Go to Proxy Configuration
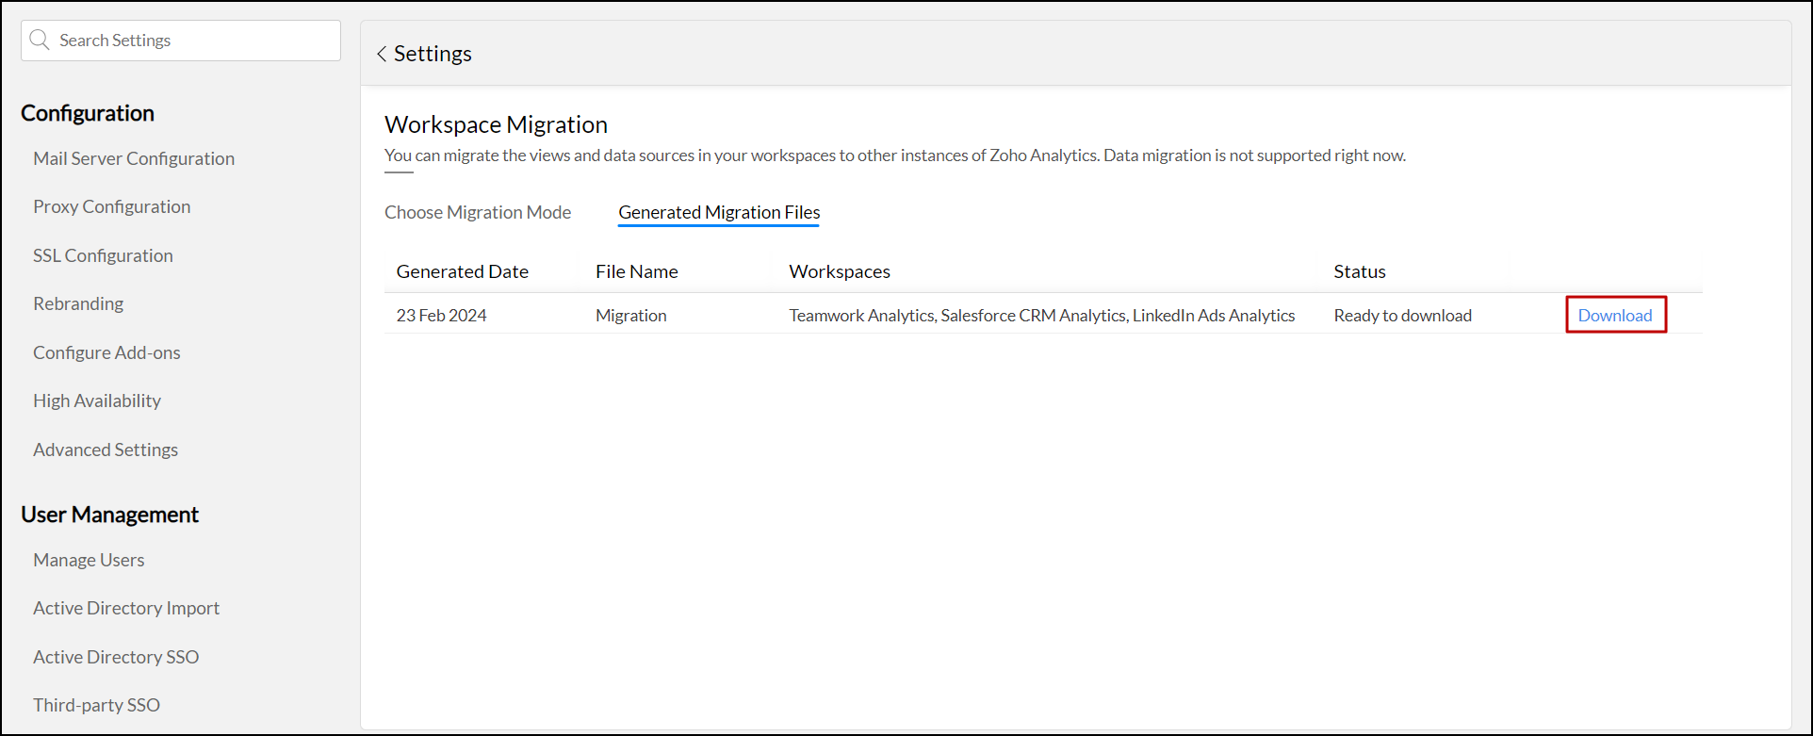 (111, 207)
